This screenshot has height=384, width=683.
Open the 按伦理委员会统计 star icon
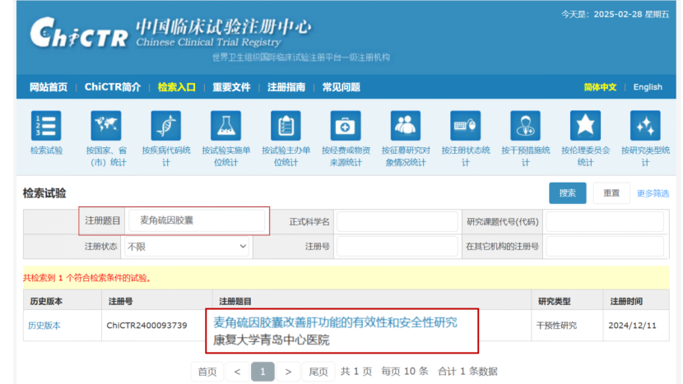[585, 126]
